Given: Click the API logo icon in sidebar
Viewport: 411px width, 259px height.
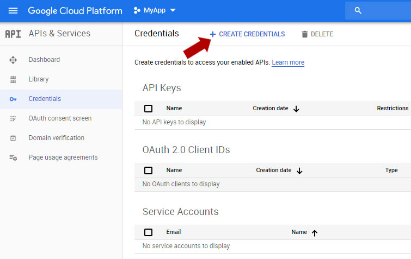Looking at the screenshot, I should tap(13, 34).
